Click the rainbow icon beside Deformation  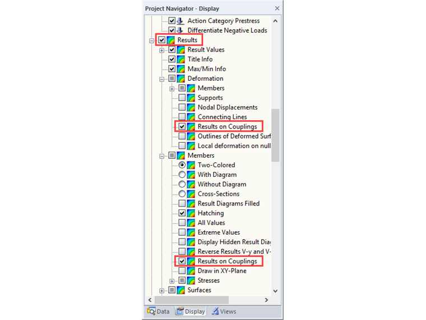click(181, 79)
